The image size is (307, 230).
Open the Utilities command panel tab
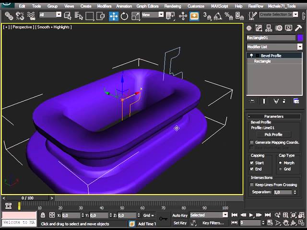point(298,28)
